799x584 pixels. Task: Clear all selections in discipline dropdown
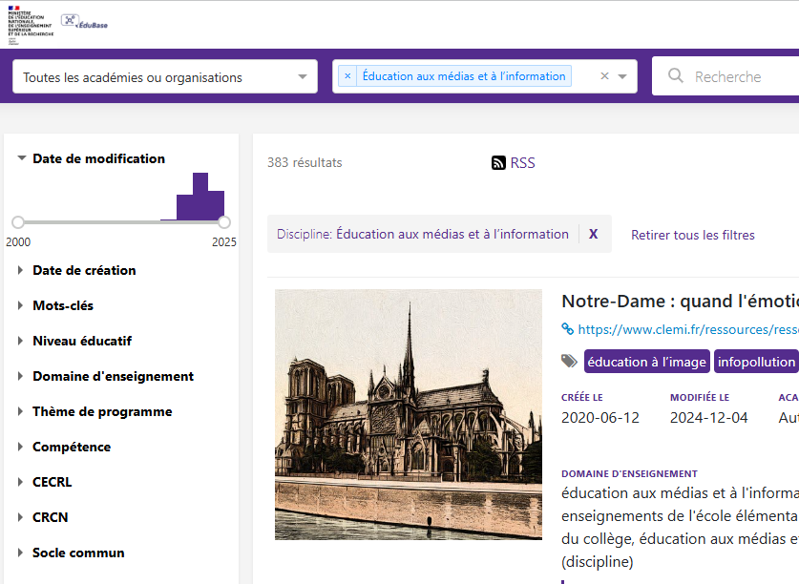[605, 76]
